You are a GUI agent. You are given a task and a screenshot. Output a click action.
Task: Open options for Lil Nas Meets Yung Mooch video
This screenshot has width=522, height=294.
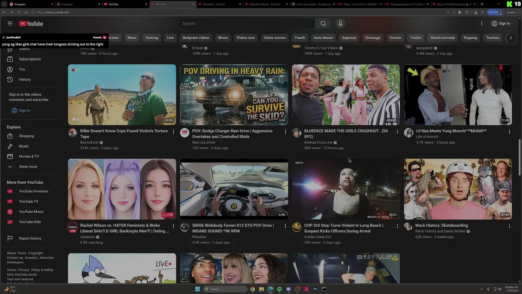point(509,132)
